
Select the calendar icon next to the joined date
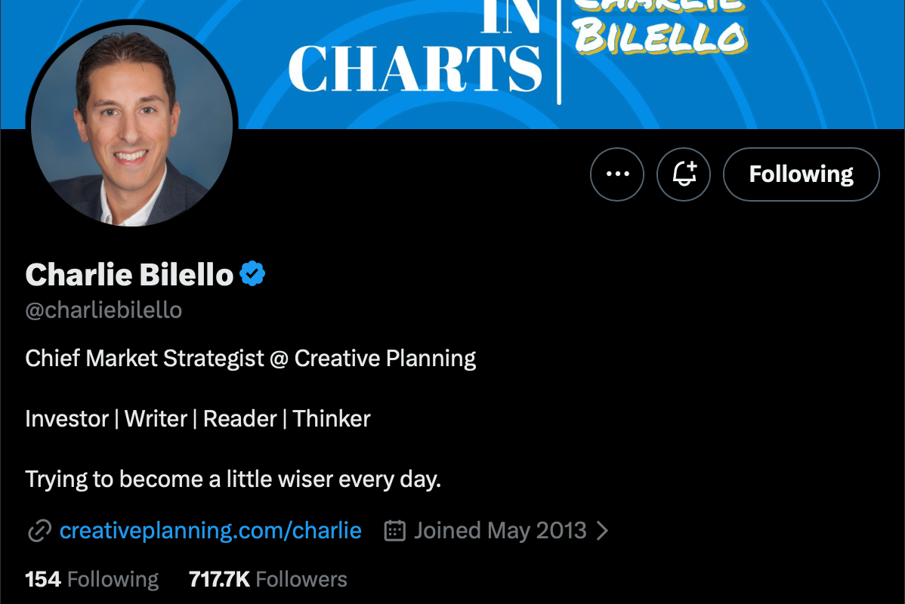[x=394, y=531]
